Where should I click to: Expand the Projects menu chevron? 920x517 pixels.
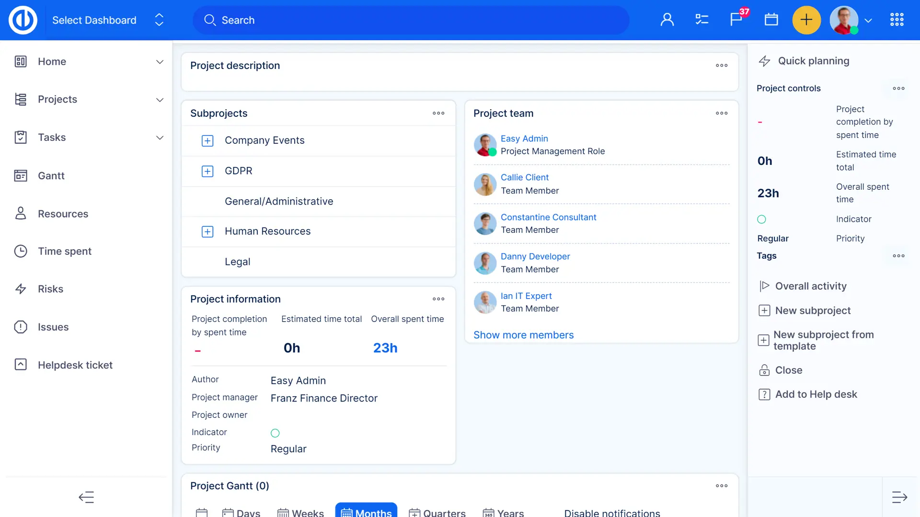coord(160,100)
